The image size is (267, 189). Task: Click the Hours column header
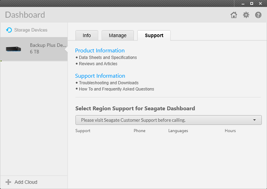[230, 131]
